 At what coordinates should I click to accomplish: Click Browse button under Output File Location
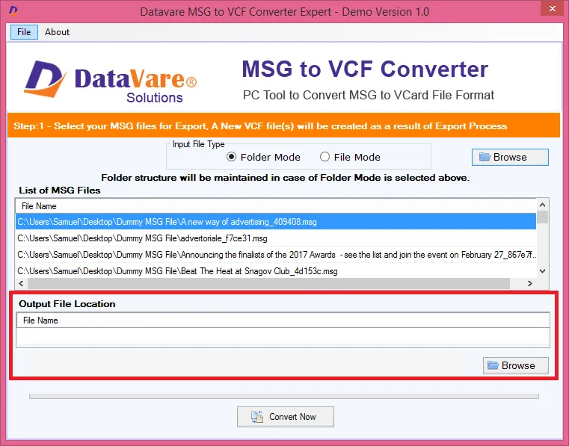coord(516,365)
